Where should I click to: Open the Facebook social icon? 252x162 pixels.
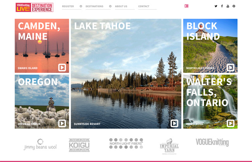(222, 6)
